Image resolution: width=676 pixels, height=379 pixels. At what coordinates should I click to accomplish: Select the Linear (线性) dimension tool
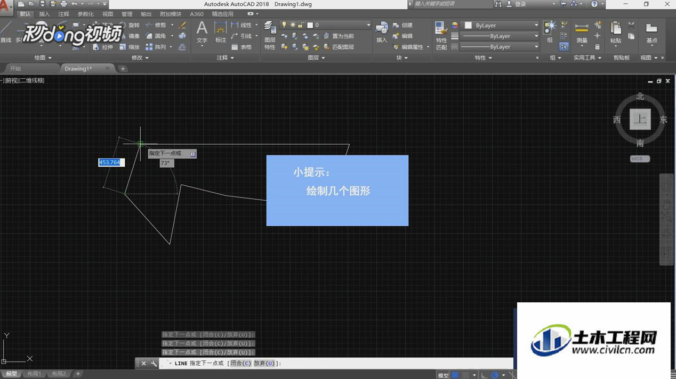242,25
